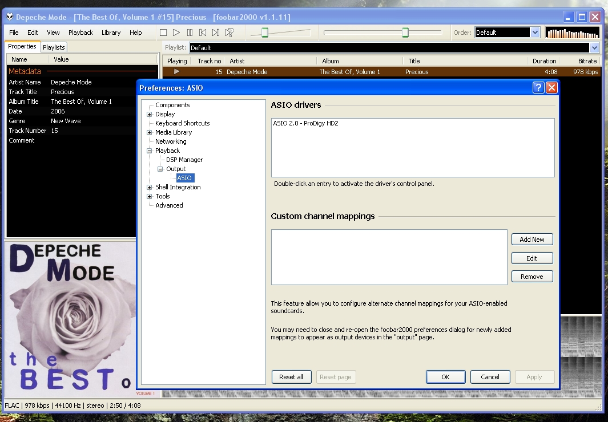Click Add New channel mapping button

click(532, 240)
